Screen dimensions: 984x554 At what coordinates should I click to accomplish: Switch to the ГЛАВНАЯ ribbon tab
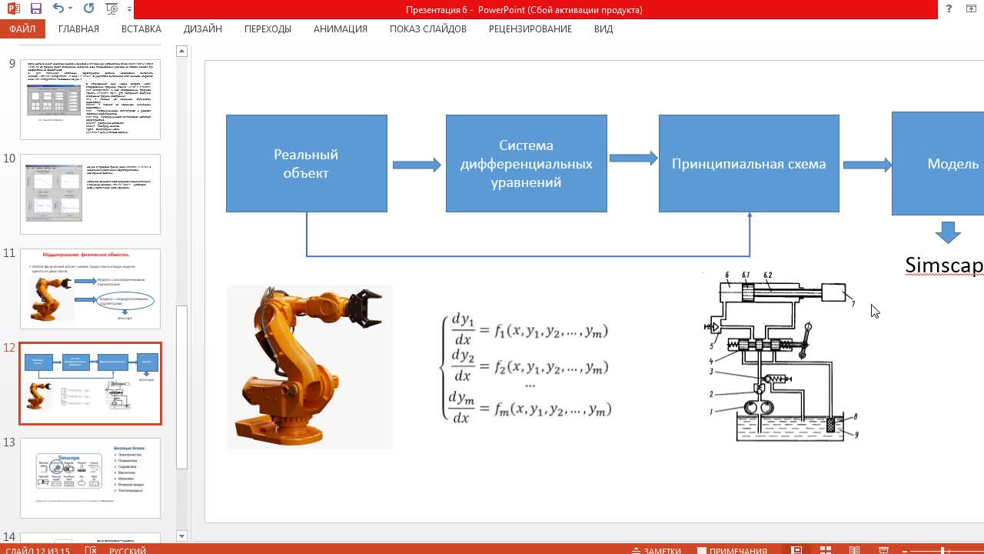(78, 28)
